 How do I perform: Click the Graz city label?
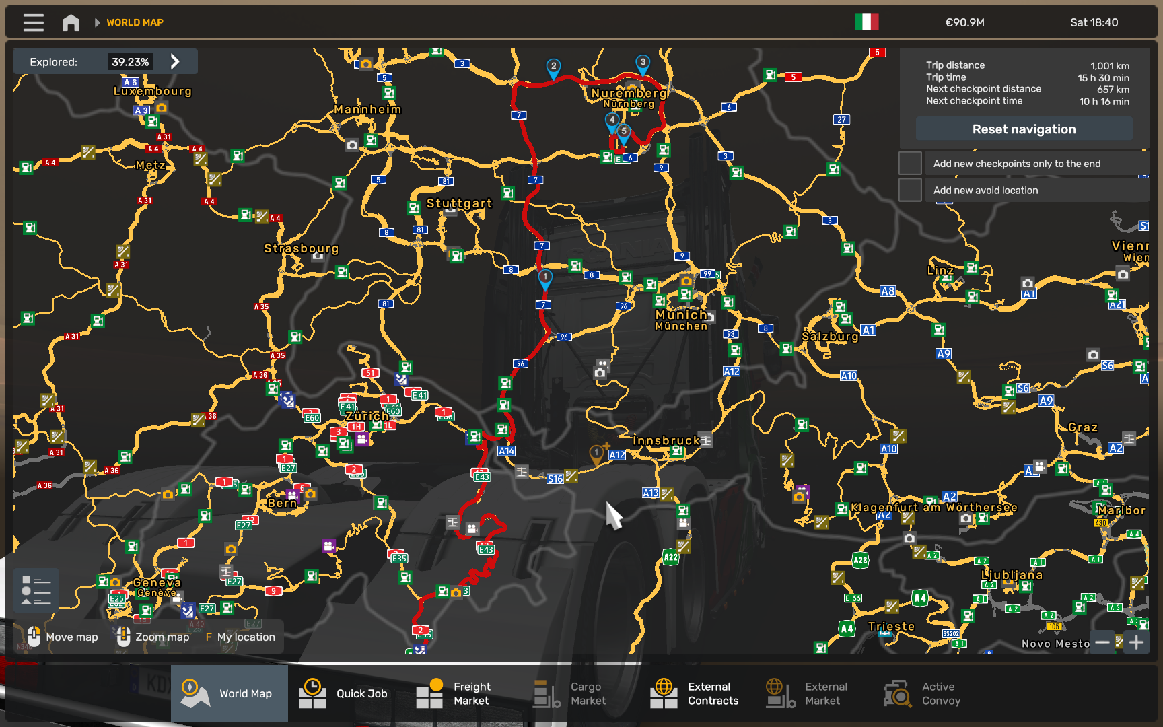click(1082, 427)
